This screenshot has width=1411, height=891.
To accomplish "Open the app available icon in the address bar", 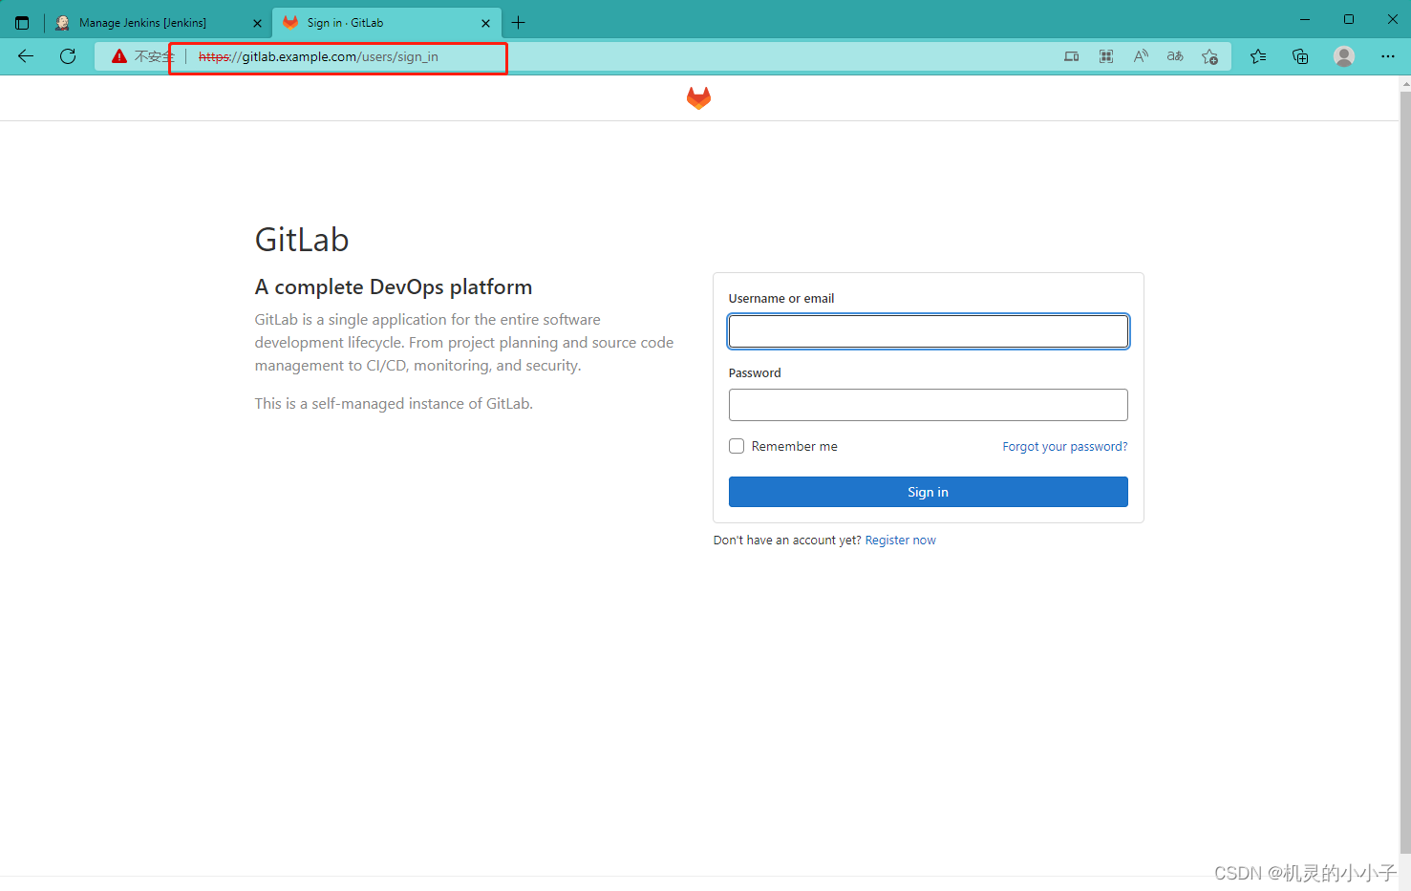I will (1072, 56).
